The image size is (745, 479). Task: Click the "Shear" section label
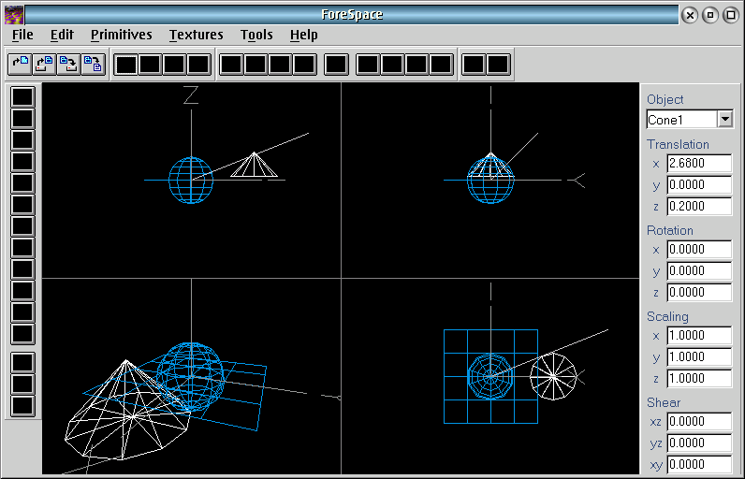(x=664, y=402)
